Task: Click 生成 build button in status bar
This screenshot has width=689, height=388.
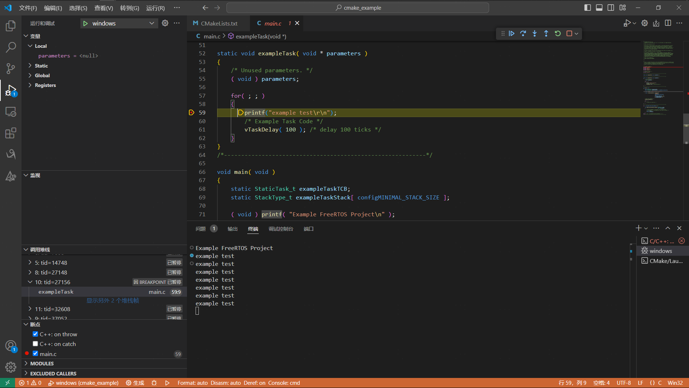Action: (135, 383)
